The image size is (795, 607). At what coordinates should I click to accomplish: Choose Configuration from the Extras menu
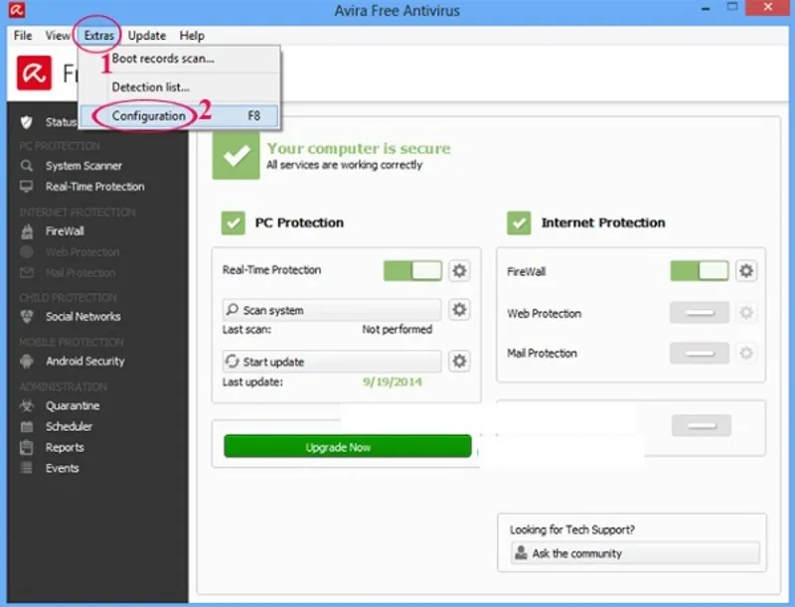[149, 116]
